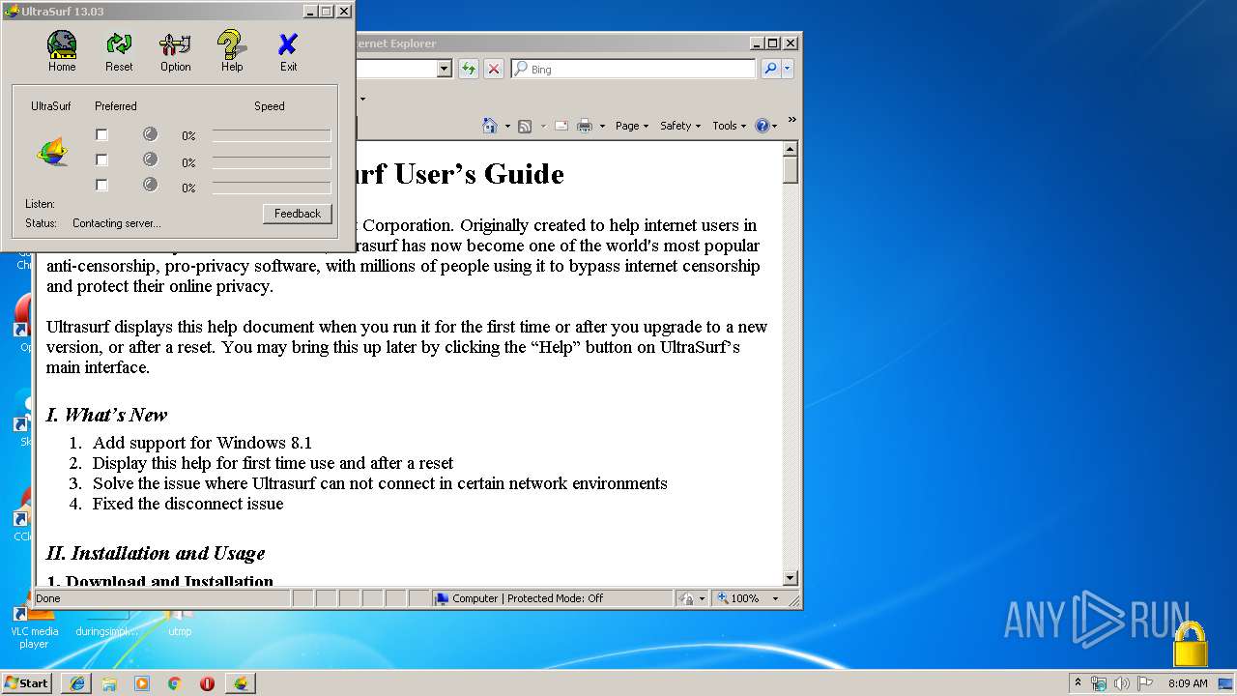The image size is (1237, 696).
Task: Click the Action Center flag icon
Action: click(x=1145, y=683)
